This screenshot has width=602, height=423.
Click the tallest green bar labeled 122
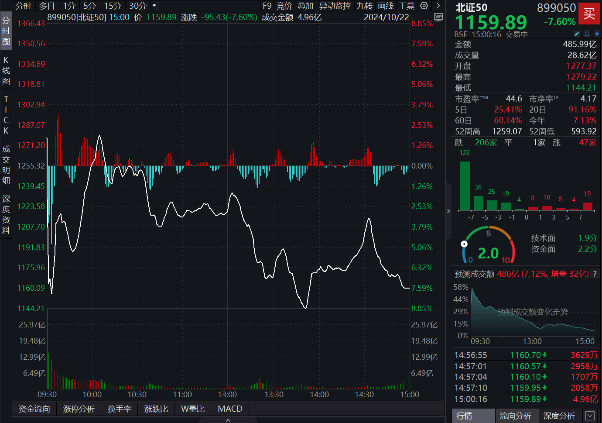pos(465,186)
